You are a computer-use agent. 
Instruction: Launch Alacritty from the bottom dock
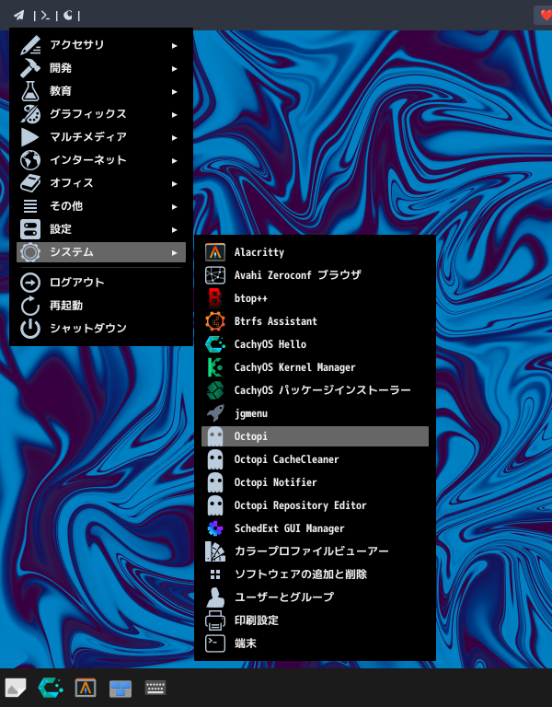[86, 688]
